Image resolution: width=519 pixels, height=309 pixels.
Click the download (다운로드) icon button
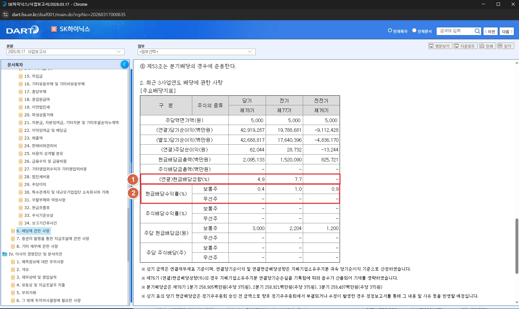click(x=465, y=46)
